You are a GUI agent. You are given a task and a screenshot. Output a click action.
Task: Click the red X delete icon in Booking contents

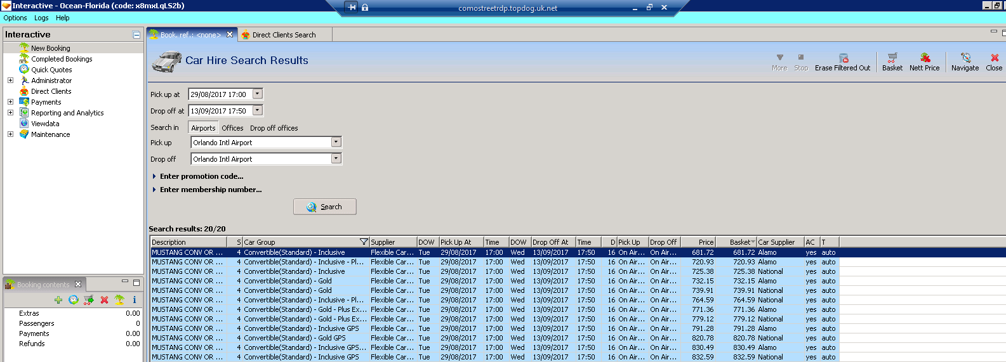[104, 300]
